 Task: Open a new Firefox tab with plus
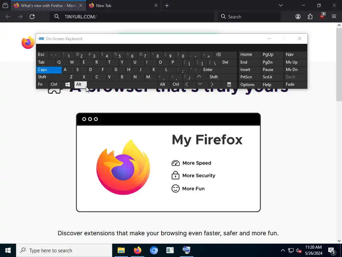click(167, 6)
